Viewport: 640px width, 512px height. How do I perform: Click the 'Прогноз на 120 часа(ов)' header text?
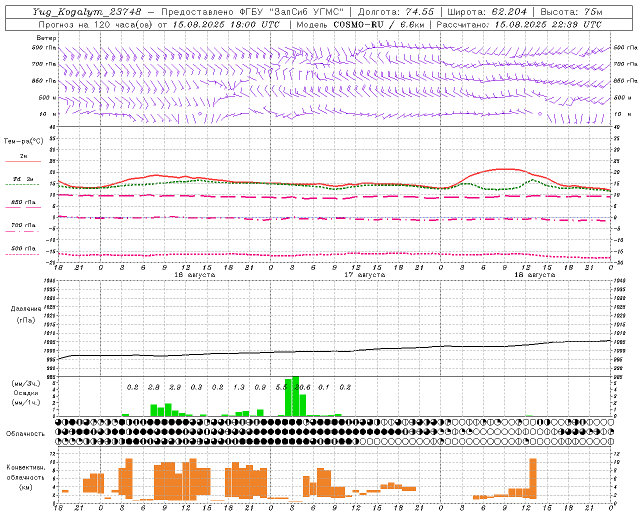(x=96, y=24)
